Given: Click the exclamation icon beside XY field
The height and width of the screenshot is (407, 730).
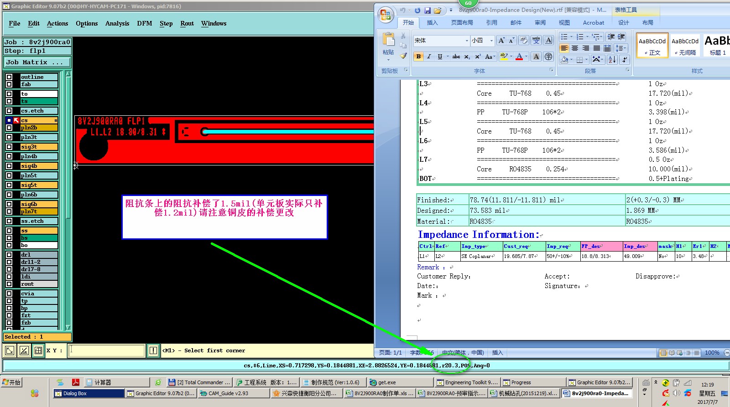Looking at the screenshot, I should point(153,350).
